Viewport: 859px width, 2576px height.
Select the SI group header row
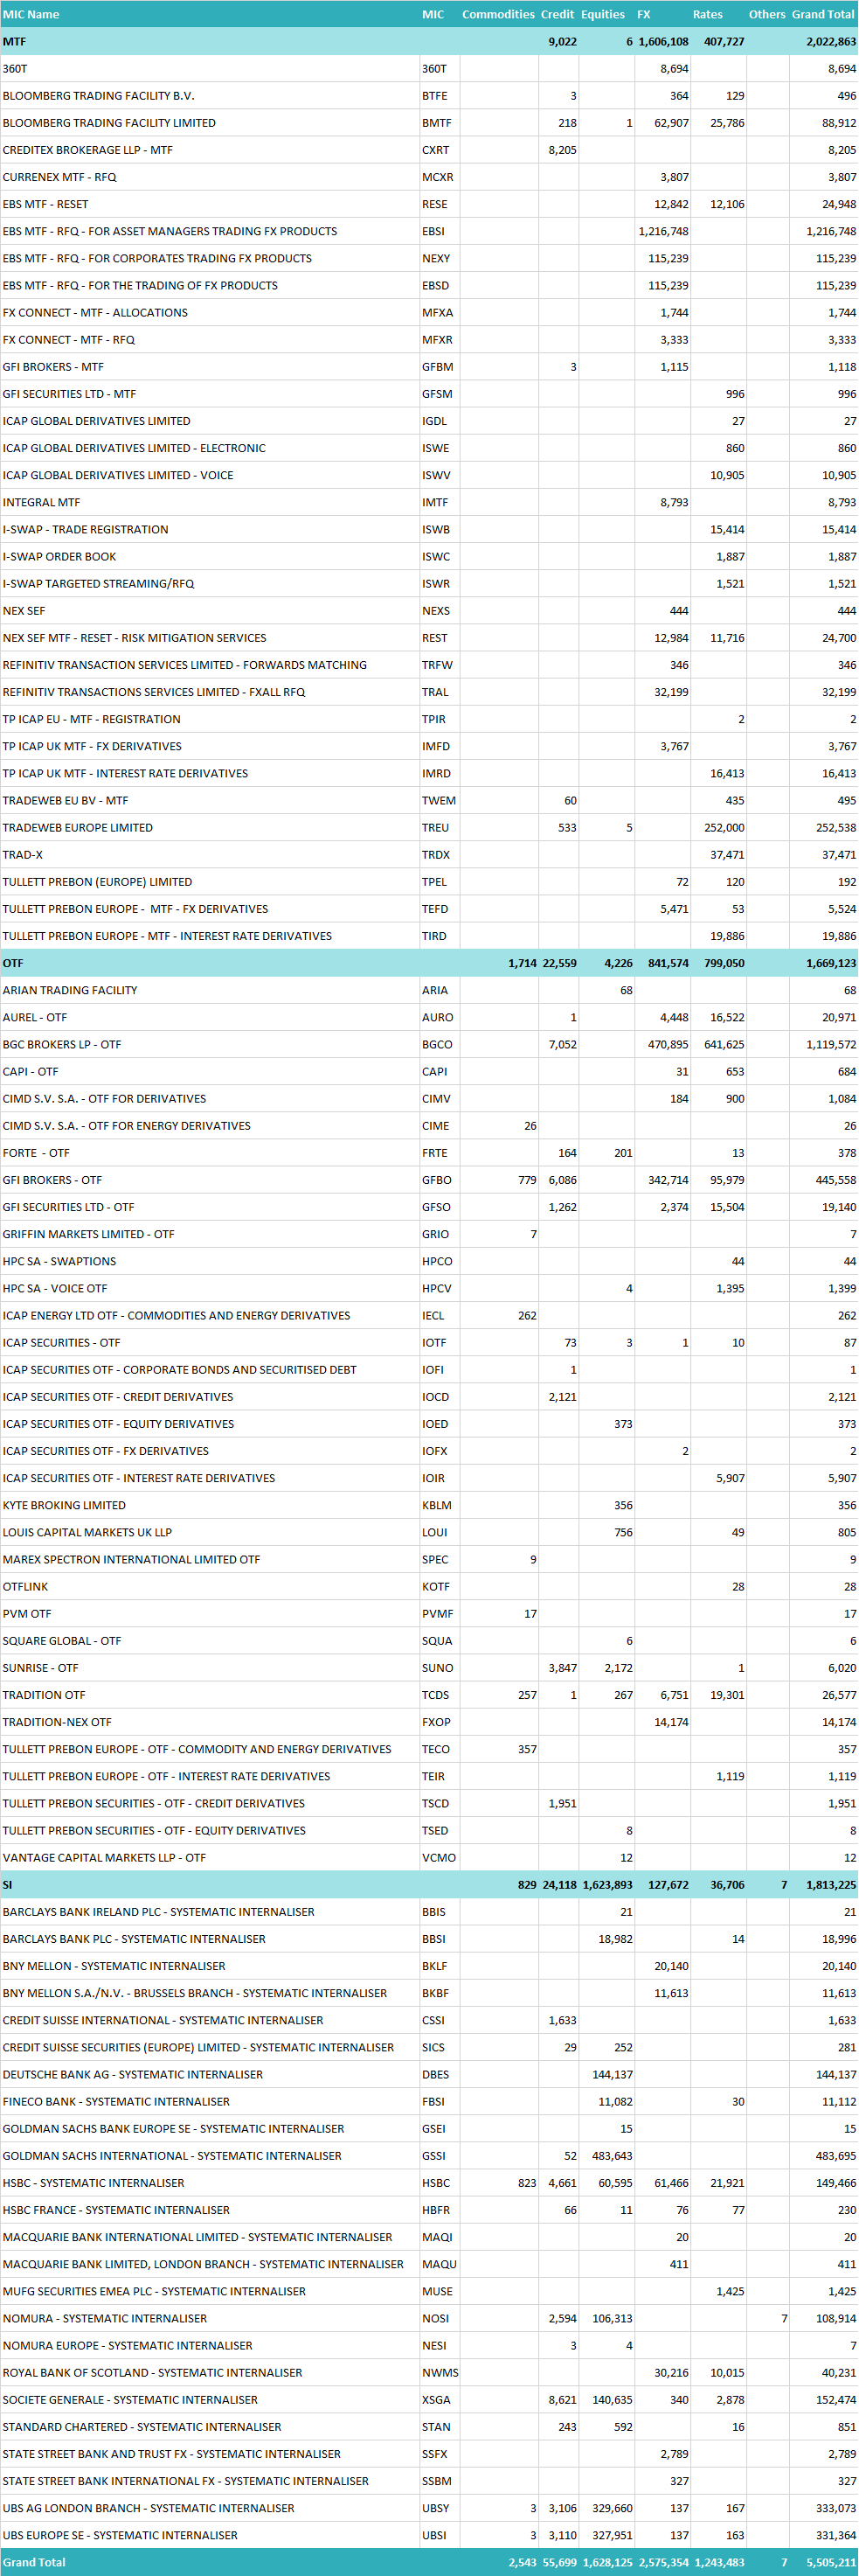(x=430, y=1884)
